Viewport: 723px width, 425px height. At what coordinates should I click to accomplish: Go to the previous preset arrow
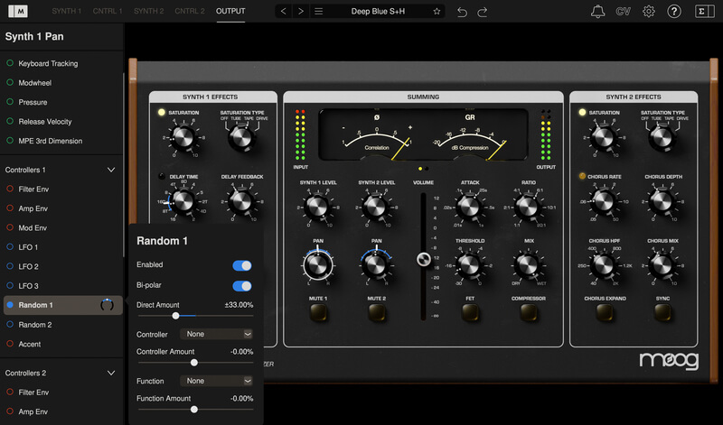[284, 11]
